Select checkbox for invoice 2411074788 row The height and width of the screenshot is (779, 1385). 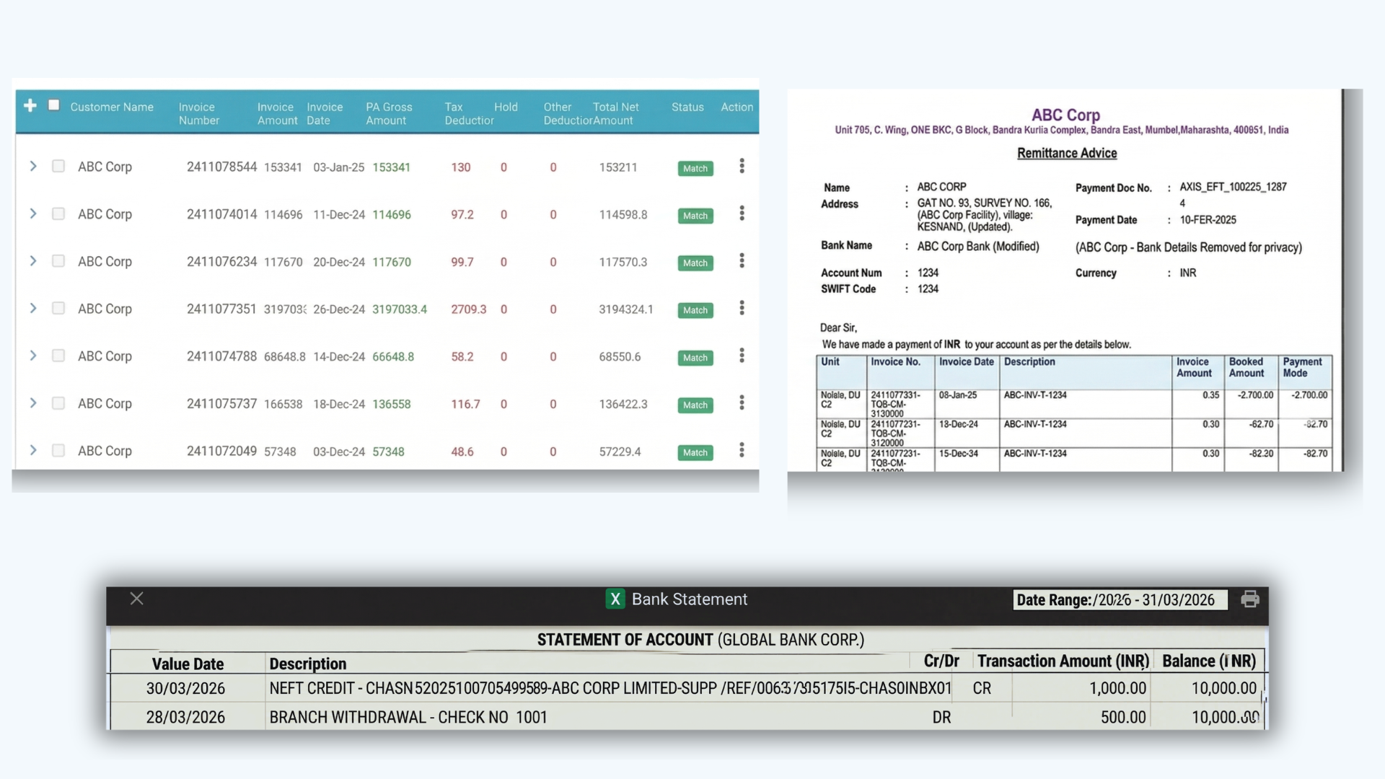[58, 356]
